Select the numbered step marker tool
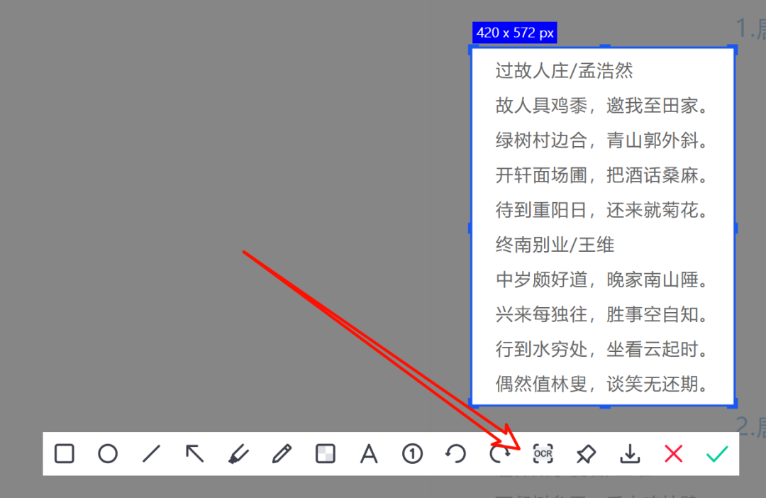 (412, 453)
